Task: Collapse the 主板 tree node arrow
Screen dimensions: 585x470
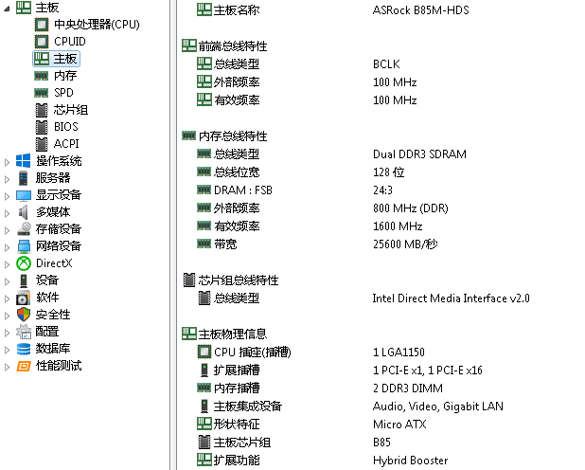Action: click(7, 9)
